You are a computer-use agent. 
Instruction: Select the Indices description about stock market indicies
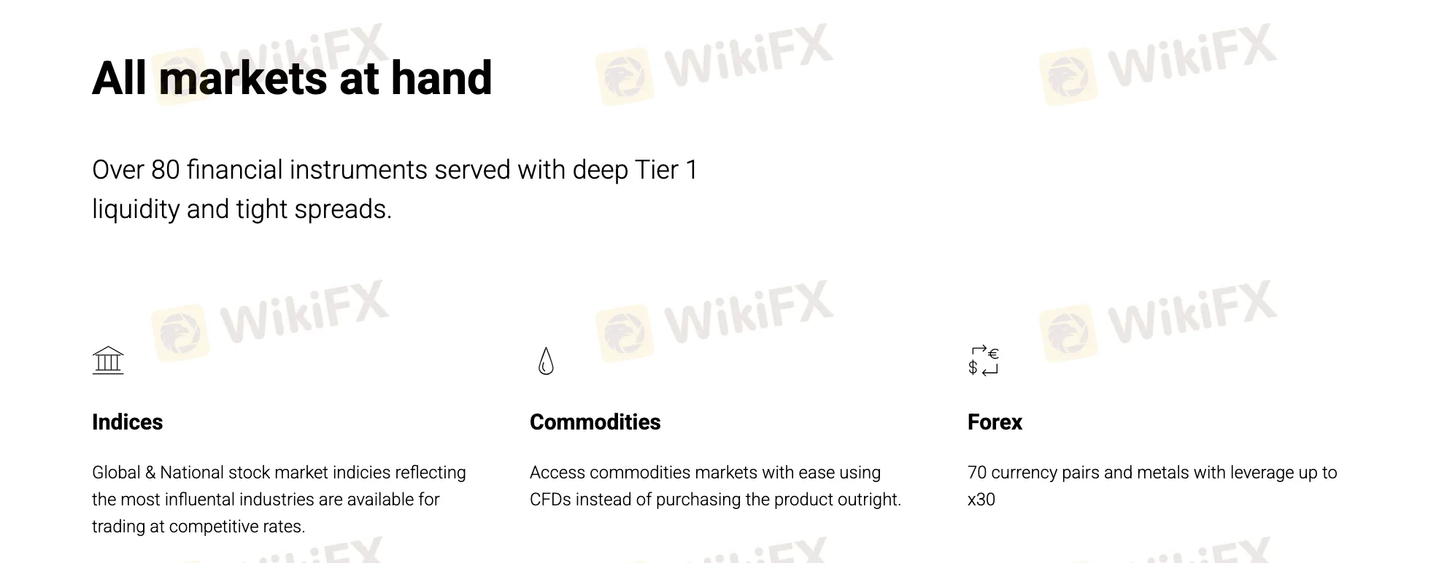tap(279, 500)
